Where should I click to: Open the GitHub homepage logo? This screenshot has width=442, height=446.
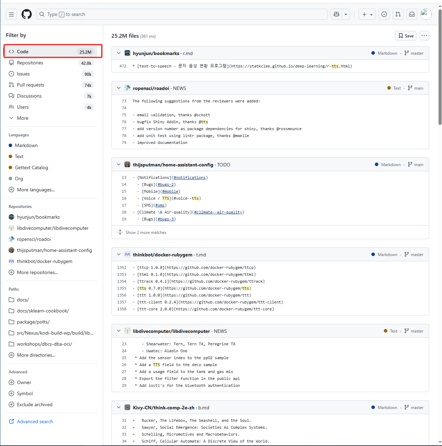pos(27,14)
